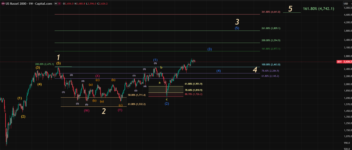Click the grey dash market status icon
Image resolution: width=352 pixels, height=150 pixels.
(x=55, y=4)
